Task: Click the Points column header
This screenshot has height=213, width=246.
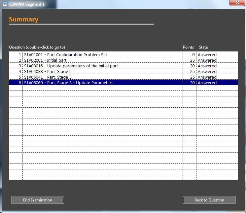Action: click(x=188, y=47)
